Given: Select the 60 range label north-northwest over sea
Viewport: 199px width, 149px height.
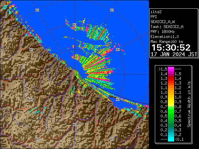Looking at the screenshot, I should pos(37,10).
